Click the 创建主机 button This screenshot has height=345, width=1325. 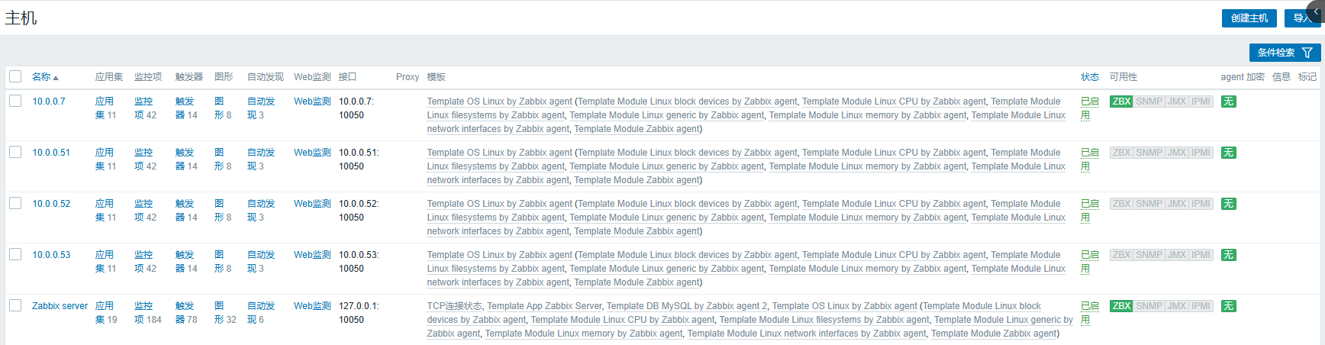pyautogui.click(x=1249, y=18)
